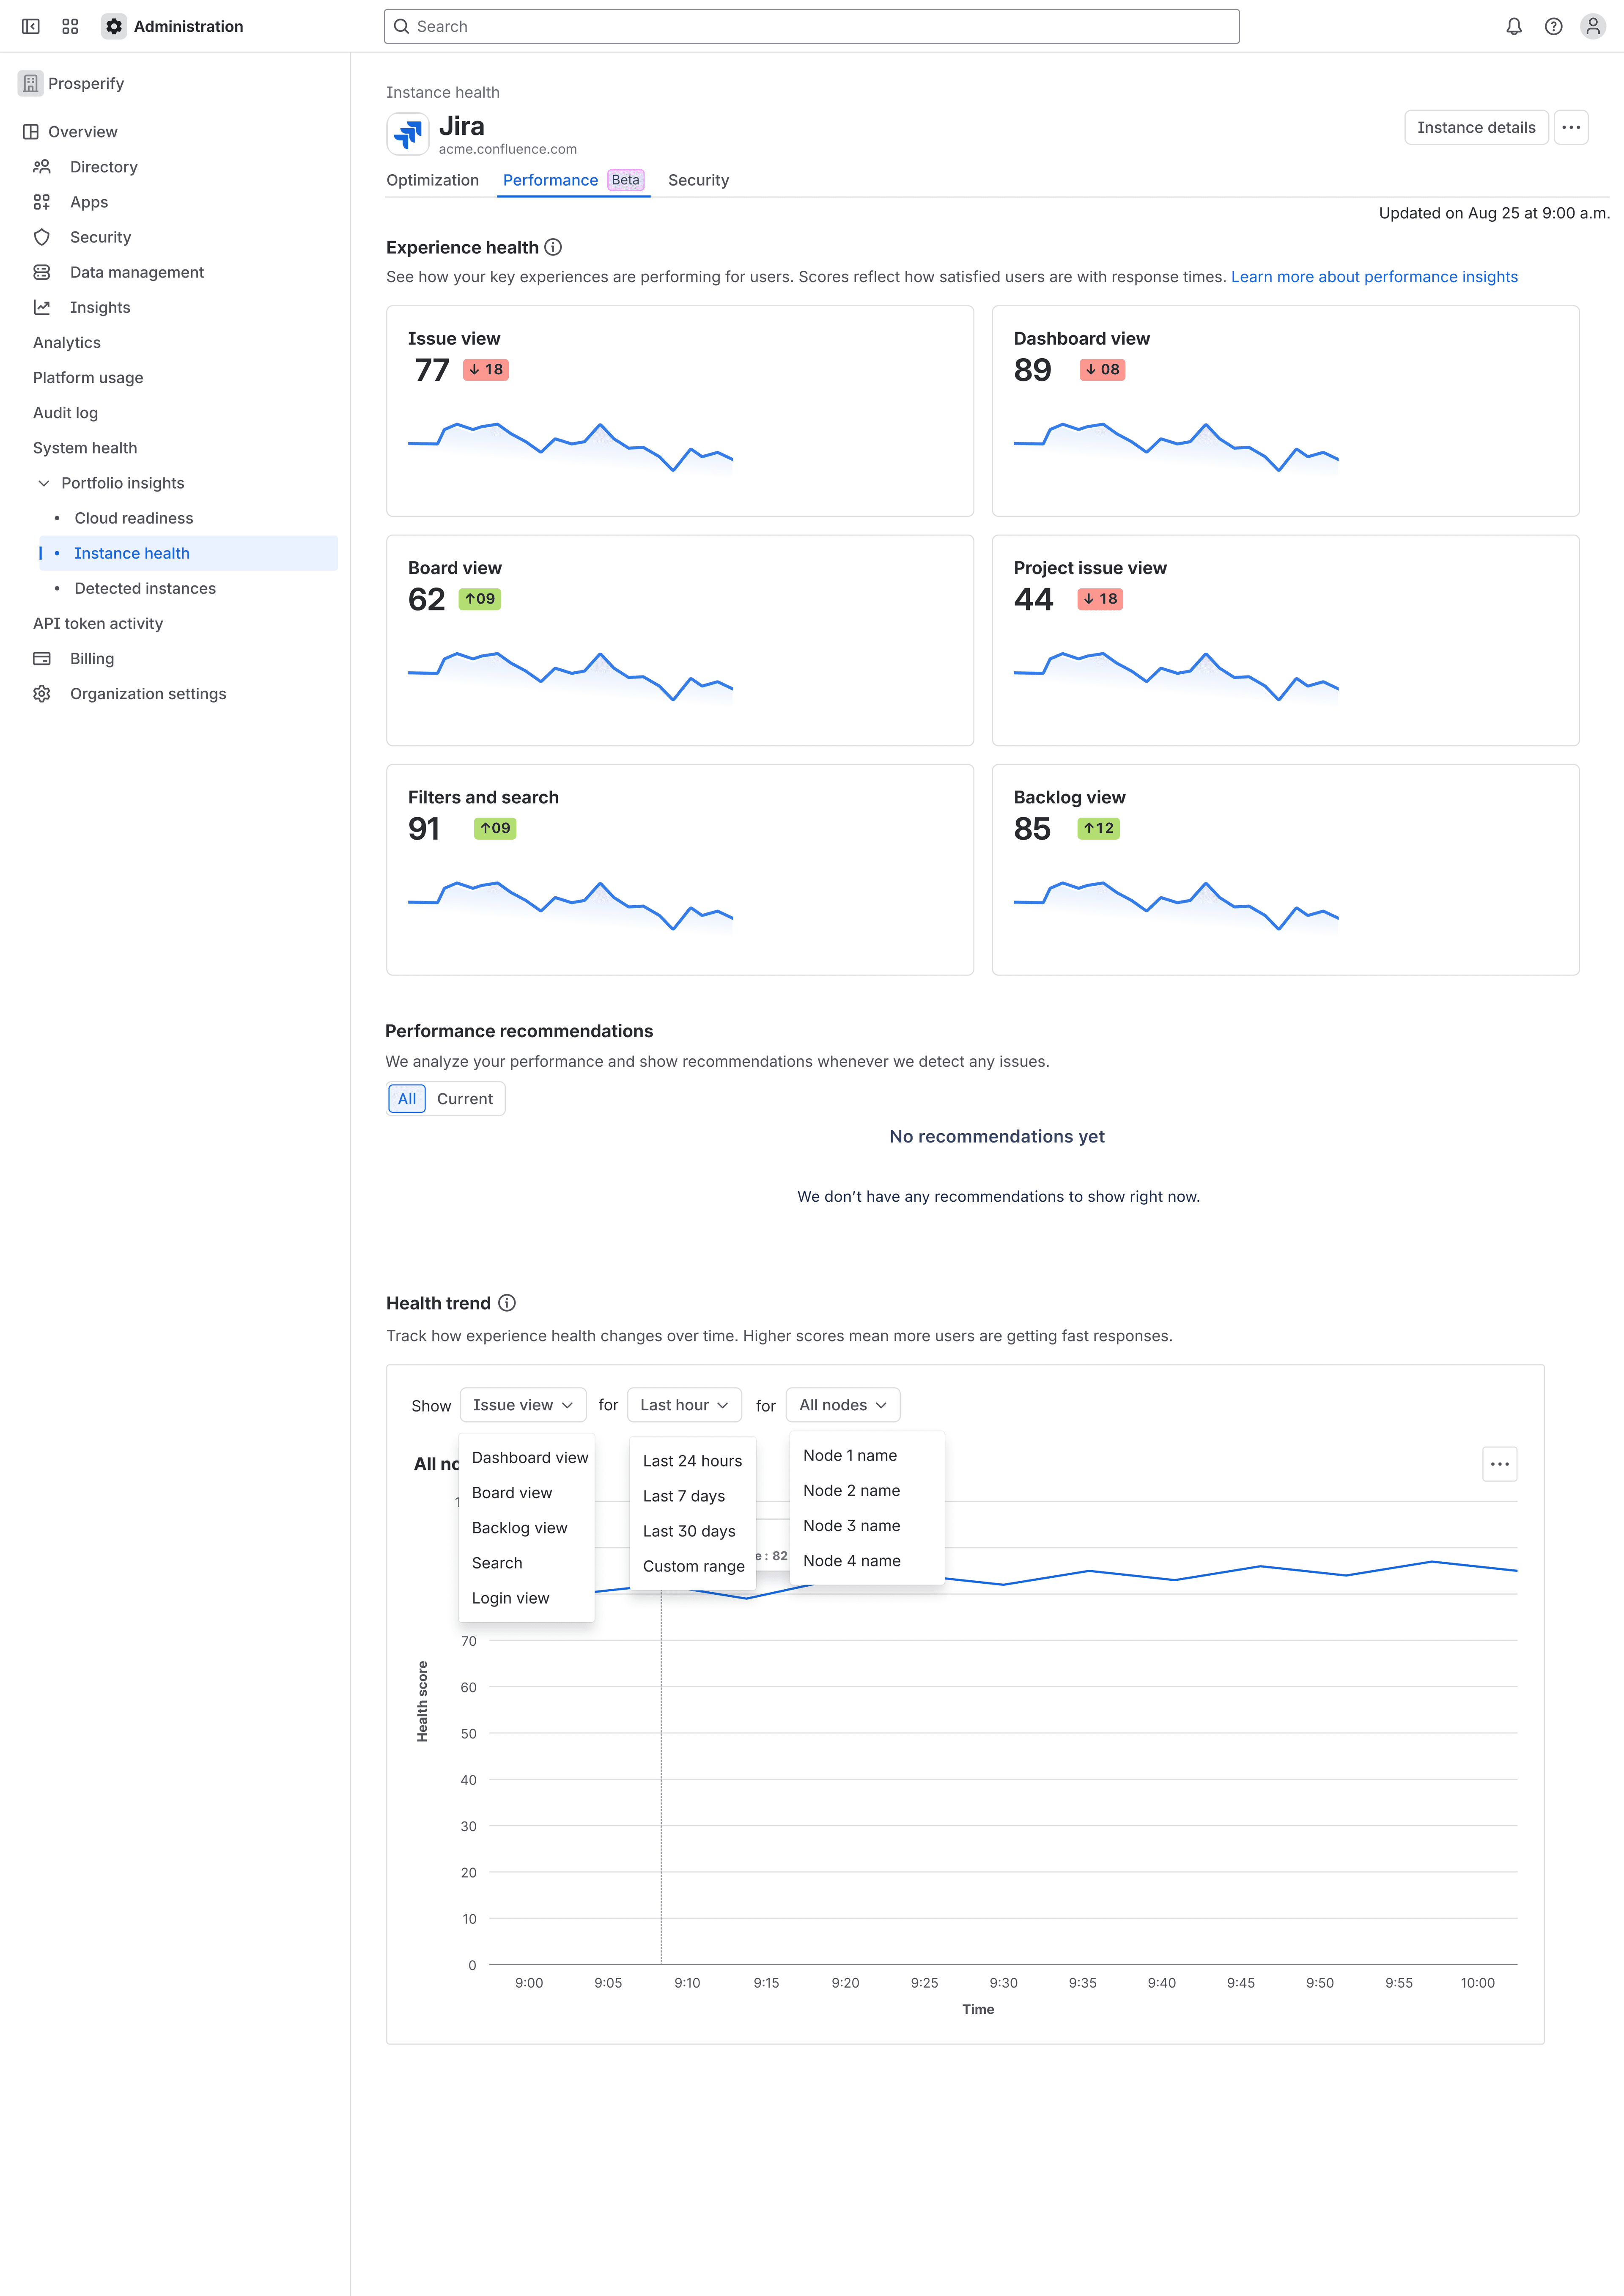Viewport: 1624px width, 2296px height.
Task: Choose Search from the view dropdown list
Action: coord(527,1563)
